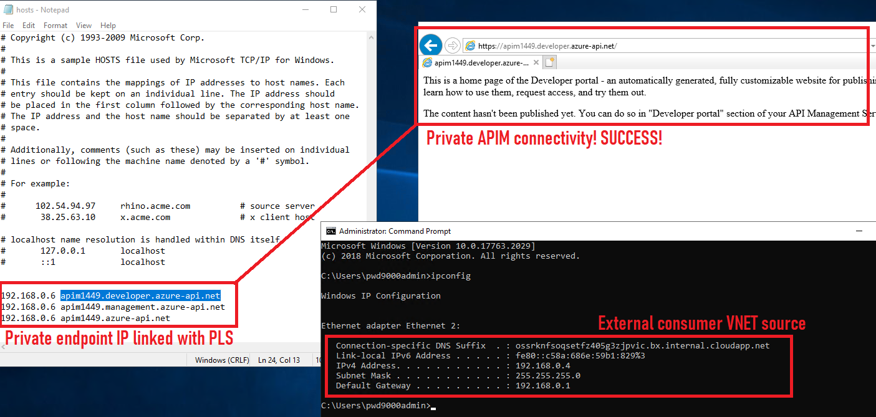876x417 pixels.
Task: Select the apim1449.developer.azure browser tab
Action: click(x=479, y=62)
